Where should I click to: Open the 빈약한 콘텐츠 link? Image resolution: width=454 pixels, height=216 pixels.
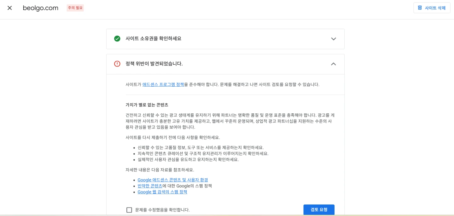coord(150,186)
